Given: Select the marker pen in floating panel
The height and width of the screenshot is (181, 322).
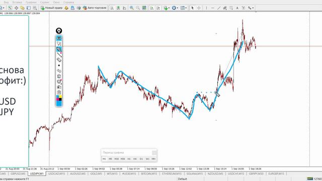Looking at the screenshot, I should tap(59, 49).
